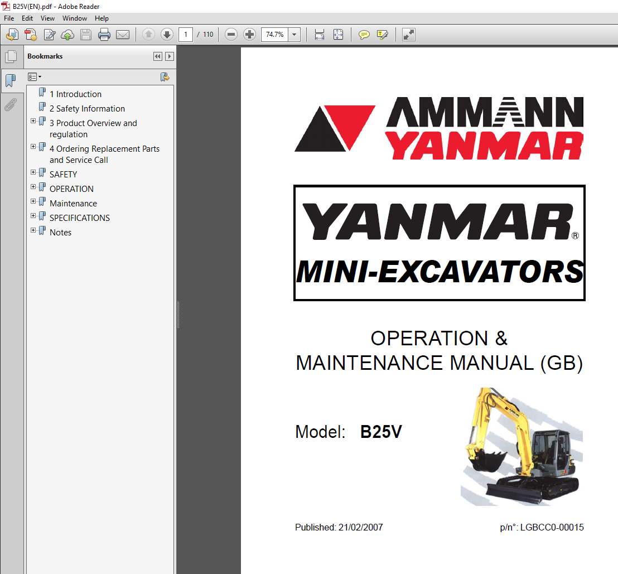618x574 pixels.
Task: Select the Highlight text tool
Action: [382, 35]
